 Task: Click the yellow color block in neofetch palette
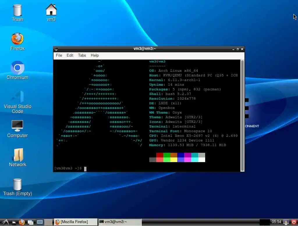pyautogui.click(x=174, y=160)
